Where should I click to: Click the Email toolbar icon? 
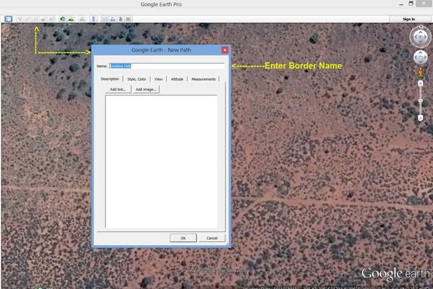pos(105,19)
